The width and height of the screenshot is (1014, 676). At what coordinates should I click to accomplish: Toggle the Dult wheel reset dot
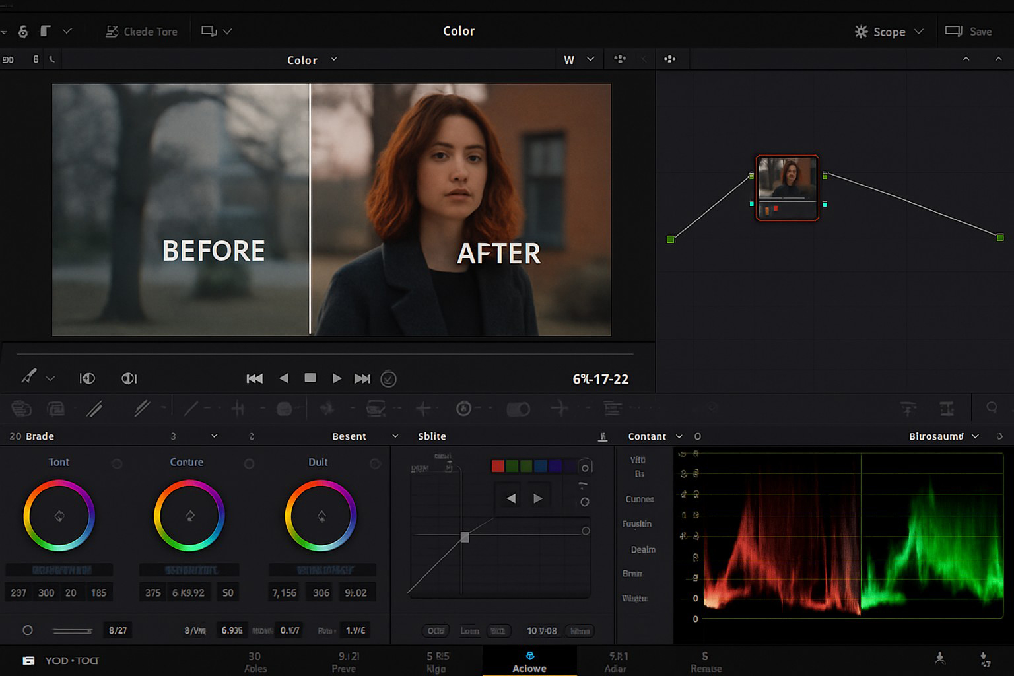375,463
